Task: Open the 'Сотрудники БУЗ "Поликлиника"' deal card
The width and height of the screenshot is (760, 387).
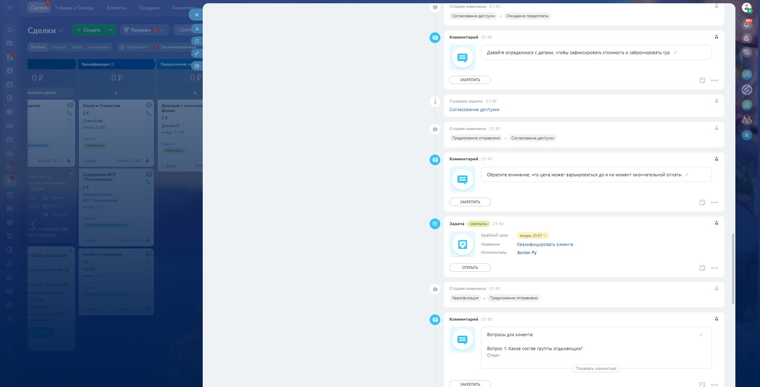Action: (99, 177)
